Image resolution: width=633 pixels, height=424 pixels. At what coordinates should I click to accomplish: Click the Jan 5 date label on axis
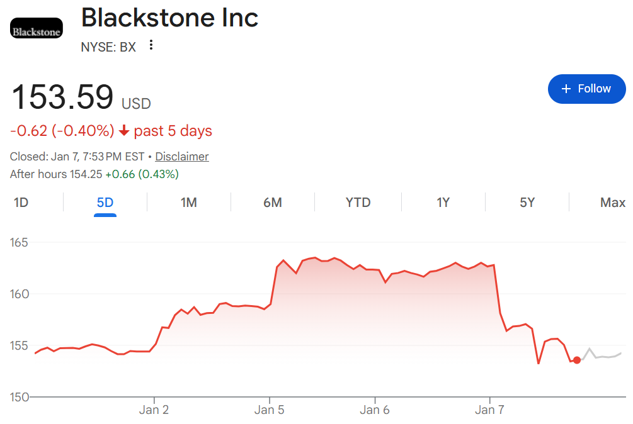point(270,410)
